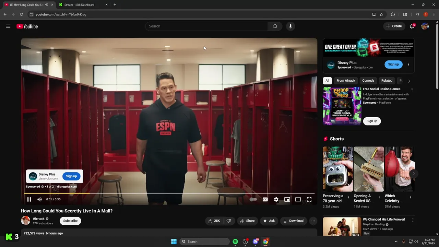Show hidden system tray icons

[x=396, y=242]
